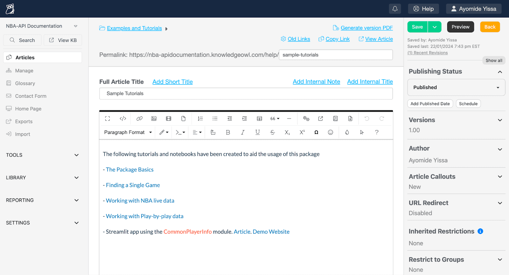Underline the selected text

(257, 132)
